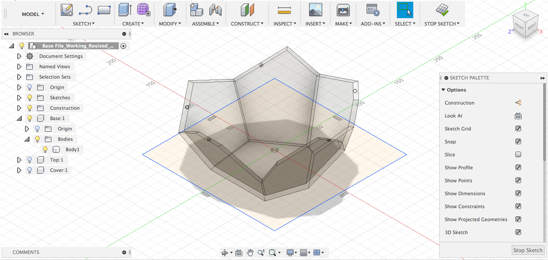Click the FRONT face of the ViewCube
Screen dimensions: 548x260
coord(519,27)
